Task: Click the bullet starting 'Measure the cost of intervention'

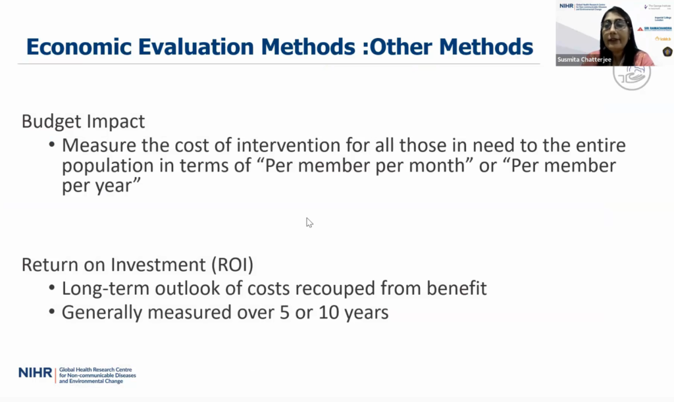Action: pyautogui.click(x=343, y=145)
